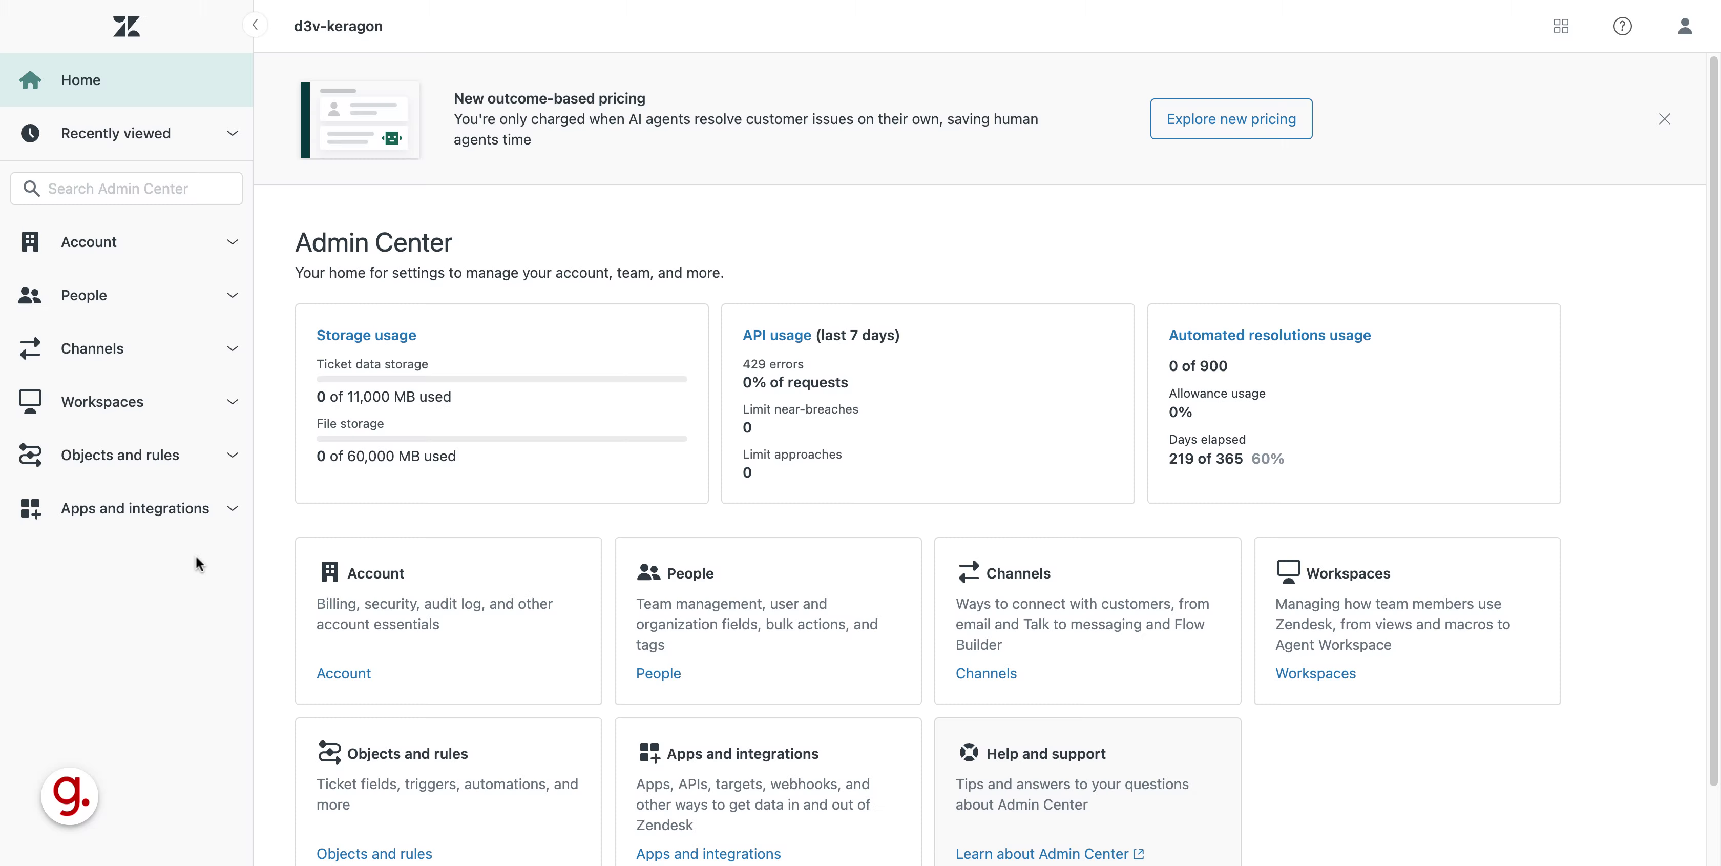Click the Help and support lifebuoy icon
Viewport: 1721px width, 866px height.
(968, 752)
